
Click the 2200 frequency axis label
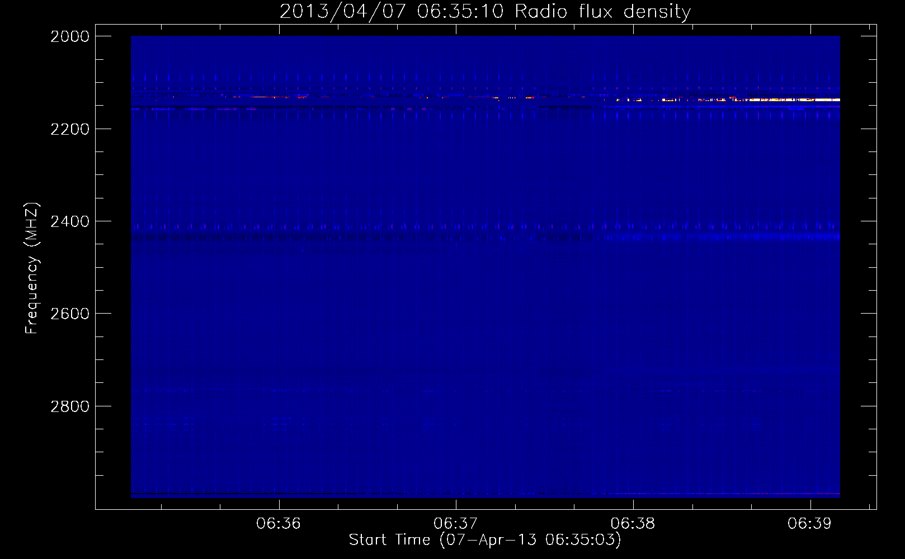coord(70,129)
